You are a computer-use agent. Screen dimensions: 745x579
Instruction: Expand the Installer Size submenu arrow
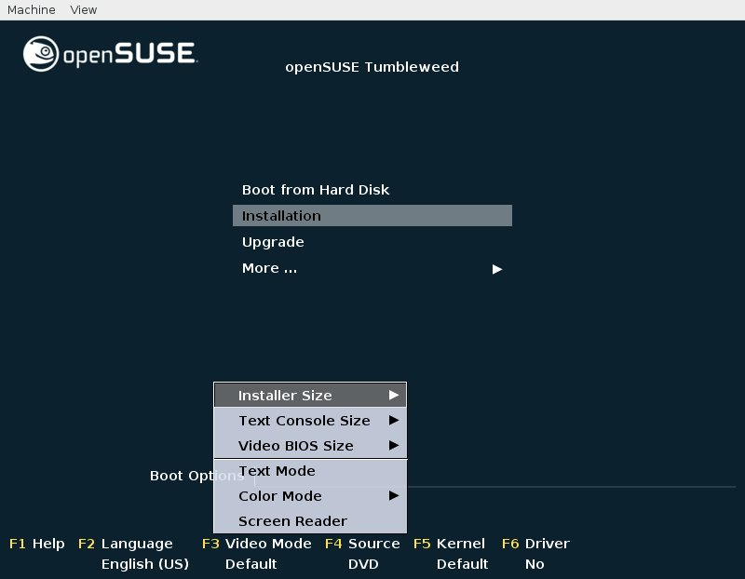click(x=393, y=395)
